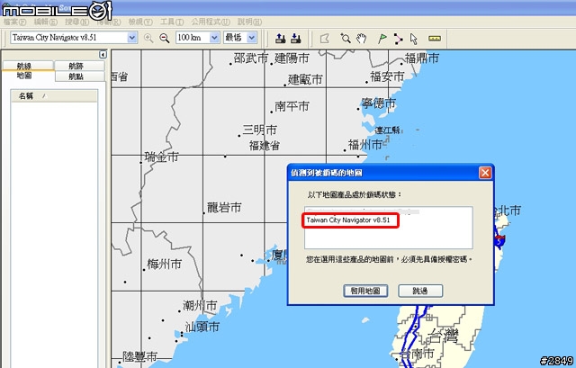Click the 陸豐市 label on map
Viewport: 576px width, 368px height.
[140, 356]
